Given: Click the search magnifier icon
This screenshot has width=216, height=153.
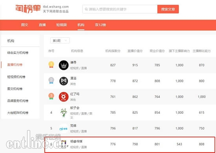Looking at the screenshot, I should [x=86, y=9].
